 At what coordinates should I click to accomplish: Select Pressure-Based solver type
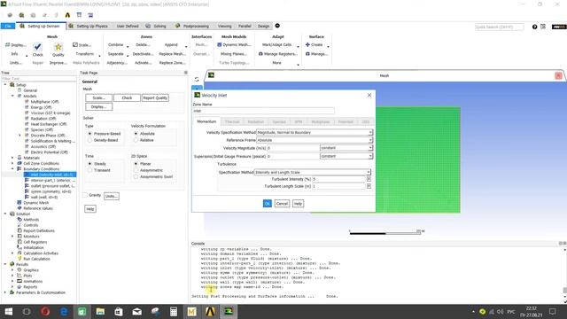89,134
